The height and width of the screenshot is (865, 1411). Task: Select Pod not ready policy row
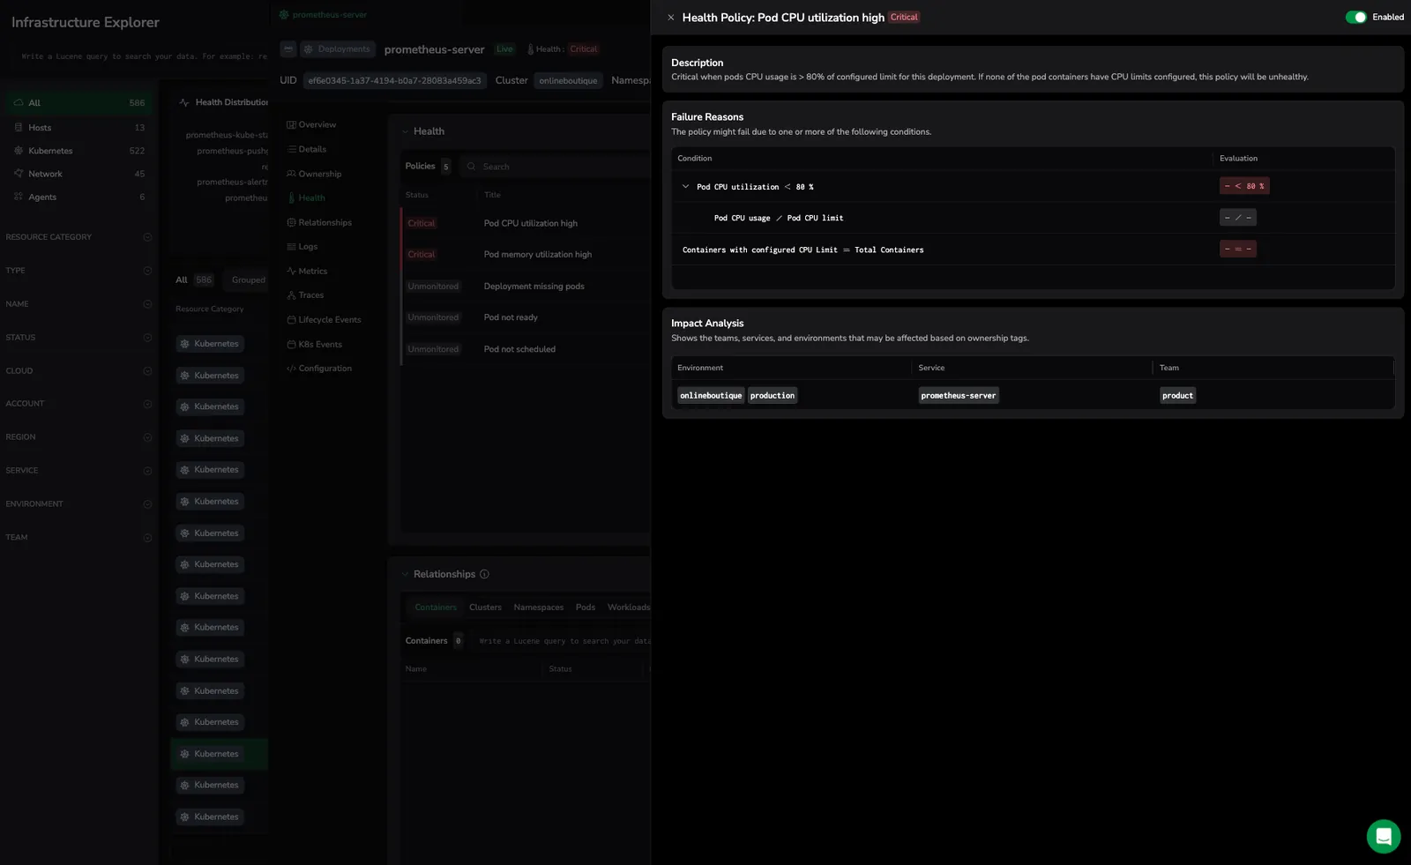point(526,317)
